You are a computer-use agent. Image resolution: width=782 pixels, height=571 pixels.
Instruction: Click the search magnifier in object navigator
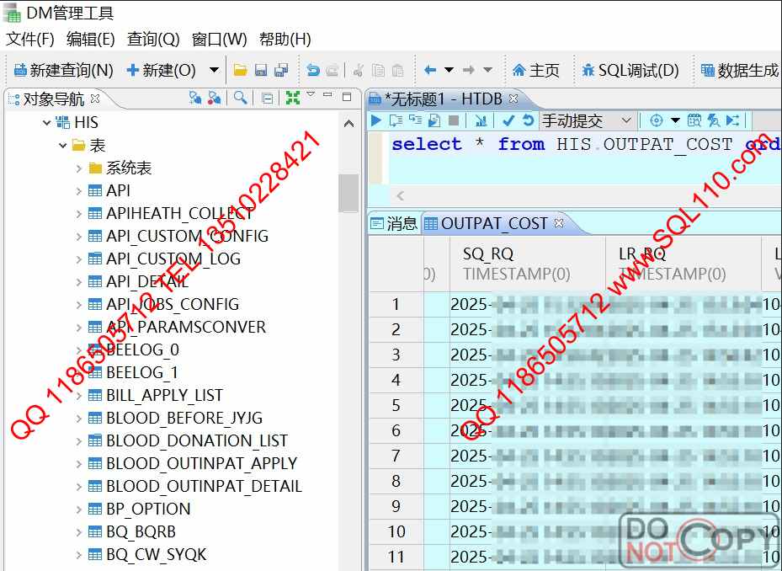click(241, 98)
